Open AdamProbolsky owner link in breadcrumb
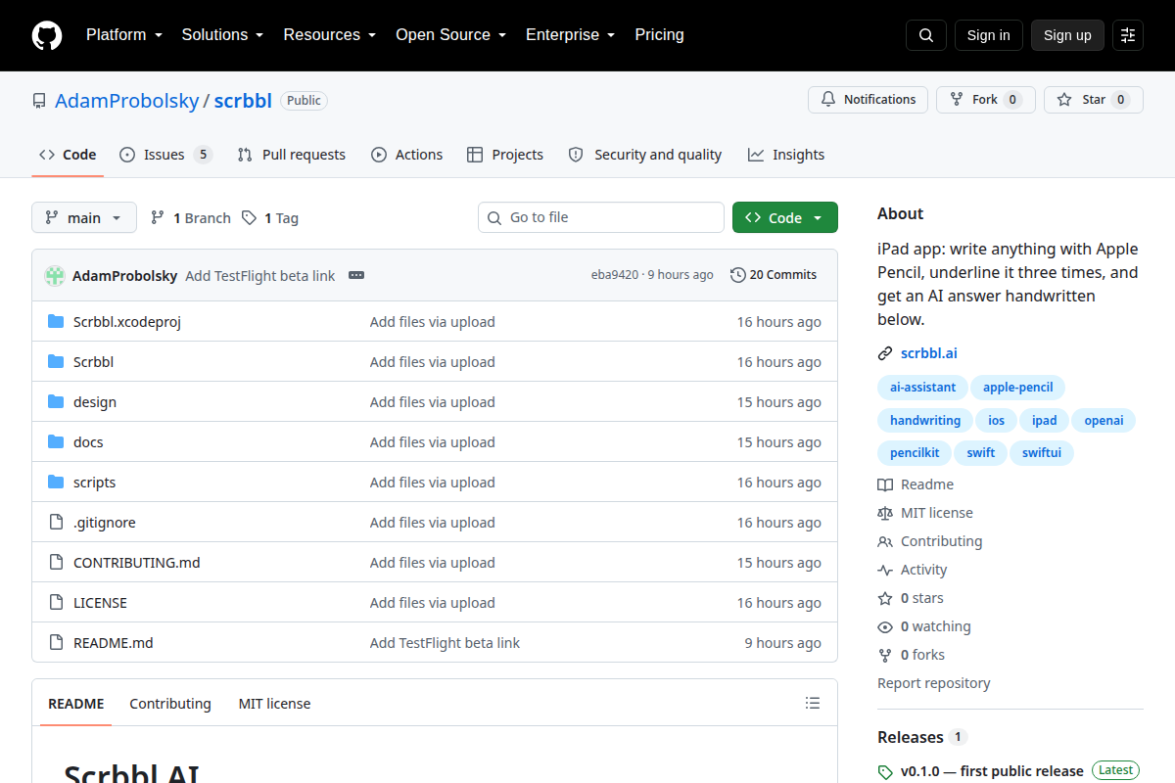Image resolution: width=1175 pixels, height=783 pixels. click(126, 101)
